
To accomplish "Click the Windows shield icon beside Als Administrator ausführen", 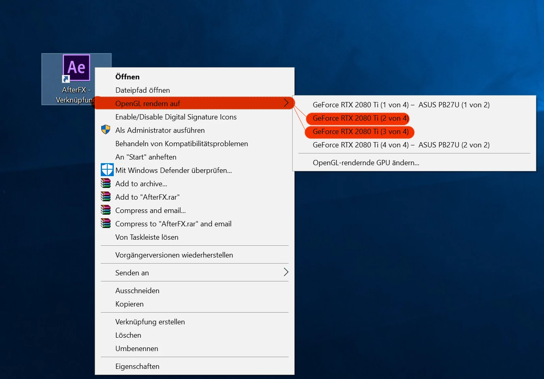I will tap(106, 130).
